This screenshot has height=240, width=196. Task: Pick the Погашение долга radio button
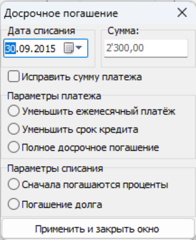pos(14,204)
